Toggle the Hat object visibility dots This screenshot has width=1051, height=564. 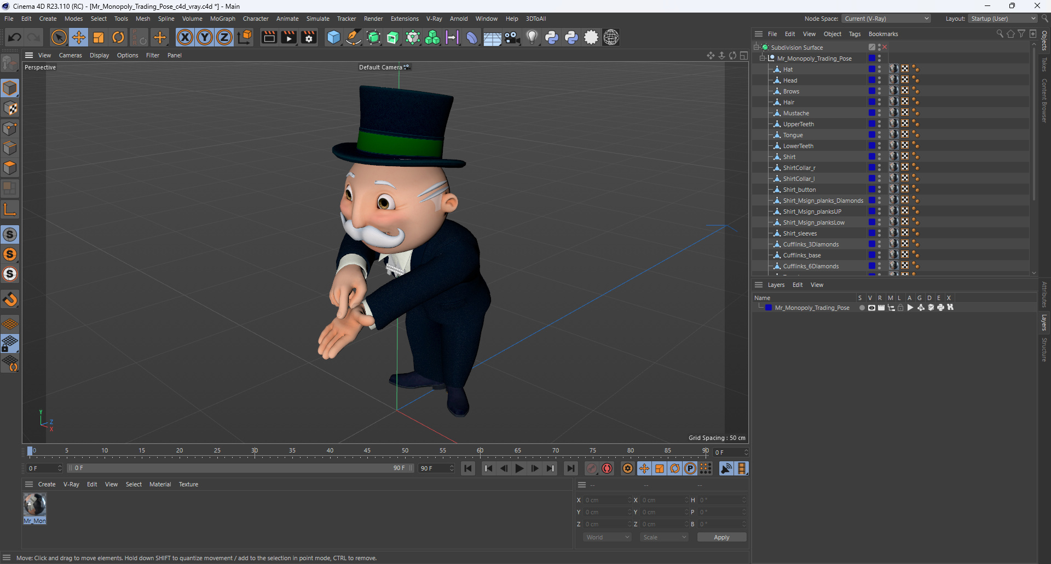click(x=880, y=69)
